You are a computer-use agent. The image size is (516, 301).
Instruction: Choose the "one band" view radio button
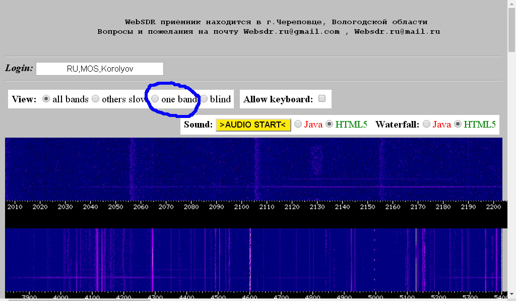pos(155,99)
